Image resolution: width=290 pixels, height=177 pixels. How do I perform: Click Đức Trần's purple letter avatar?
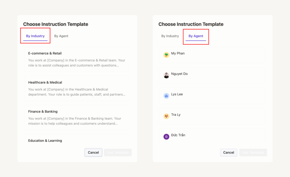coord(166,137)
